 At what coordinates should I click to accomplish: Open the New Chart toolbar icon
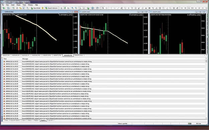coord(4,8)
